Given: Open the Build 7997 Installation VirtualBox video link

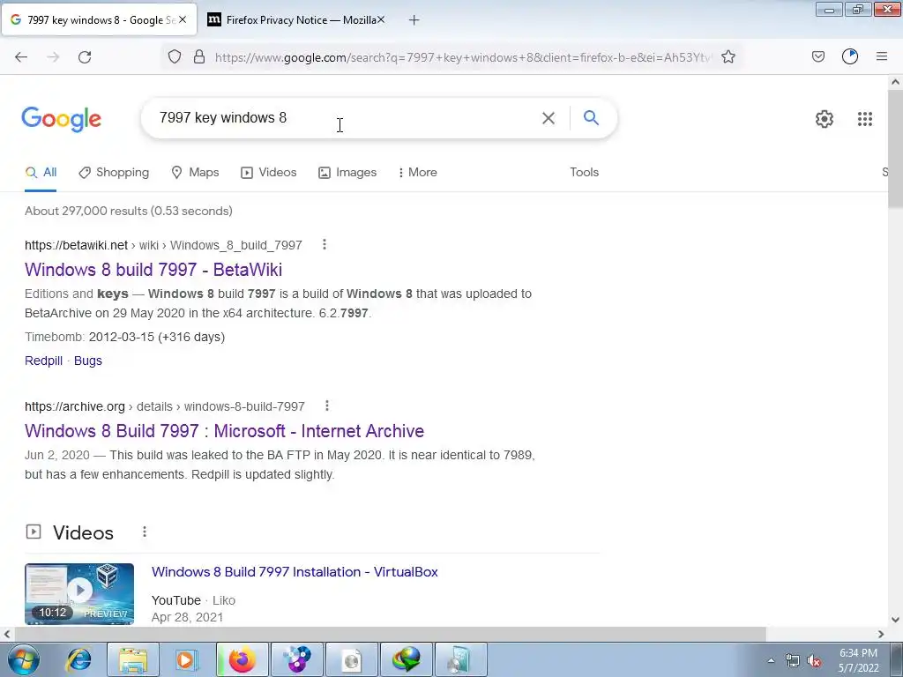Looking at the screenshot, I should pyautogui.click(x=295, y=571).
